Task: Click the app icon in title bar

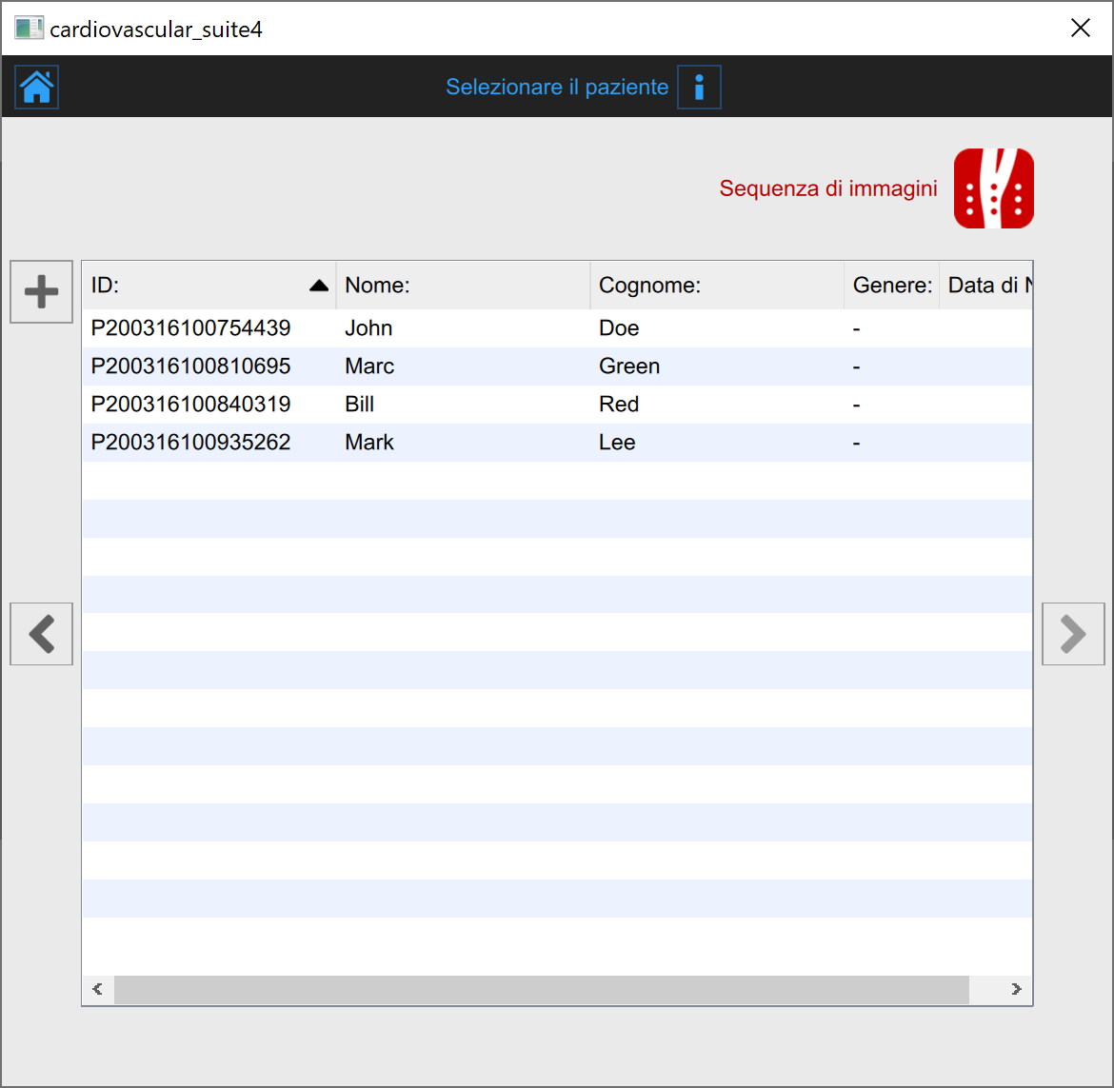Action: (29, 29)
